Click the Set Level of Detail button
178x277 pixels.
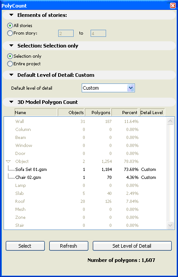coord(132,246)
